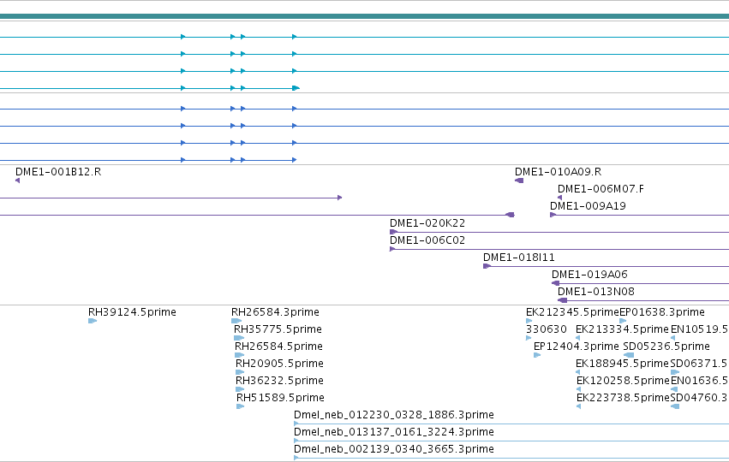Click arrow glyph under RH26584.3prime
This screenshot has width=729, height=462.
236,321
